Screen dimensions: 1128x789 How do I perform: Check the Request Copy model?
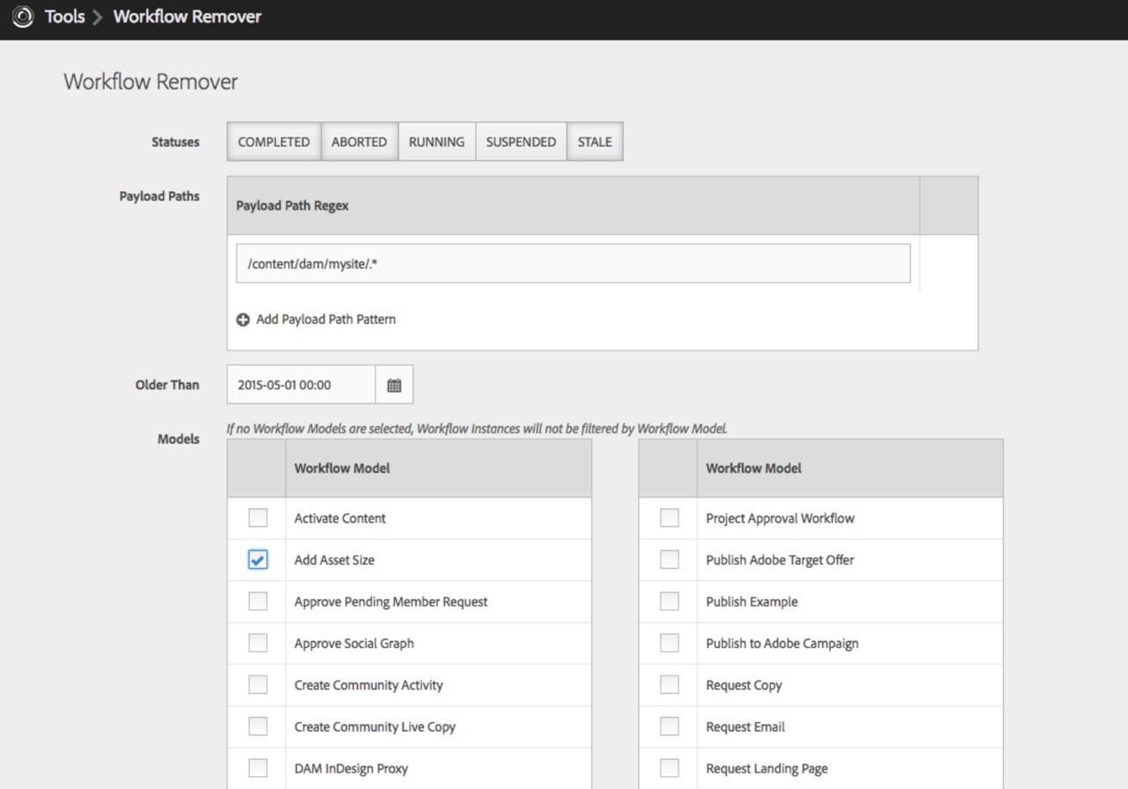pos(670,684)
